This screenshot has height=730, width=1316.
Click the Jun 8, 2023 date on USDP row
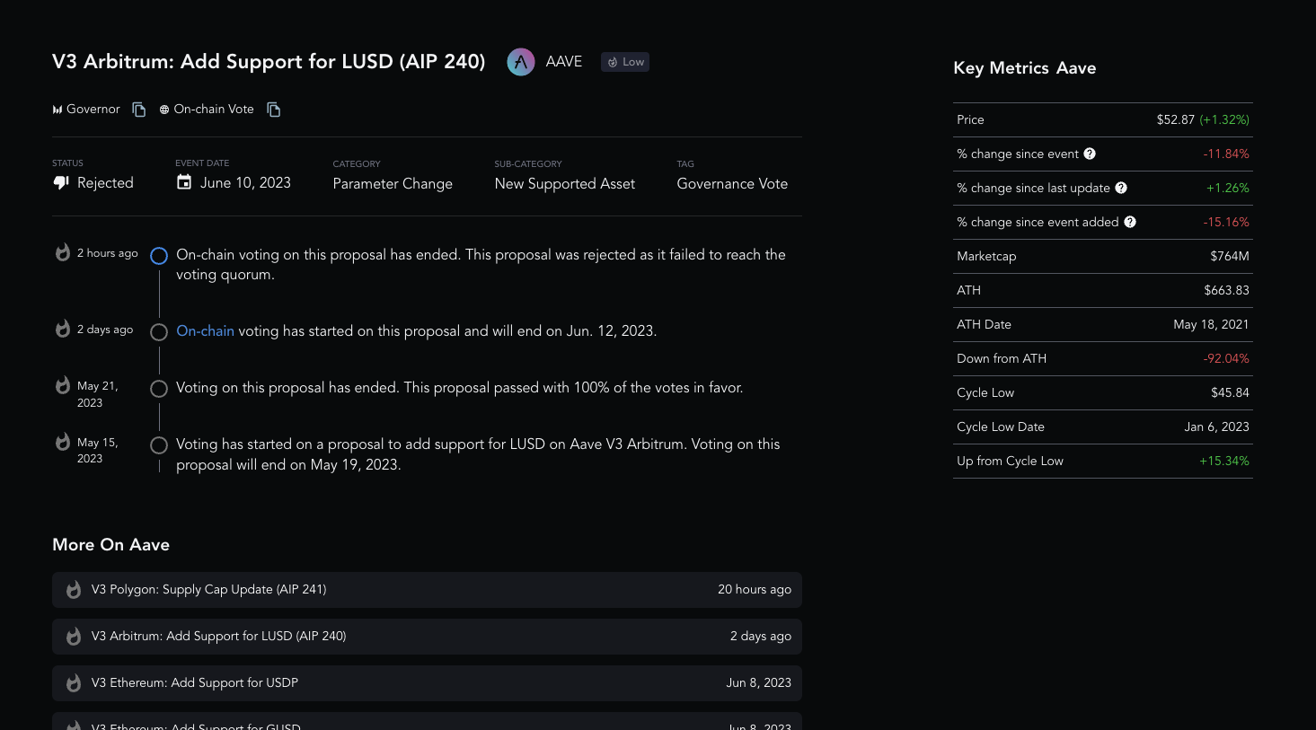click(759, 683)
